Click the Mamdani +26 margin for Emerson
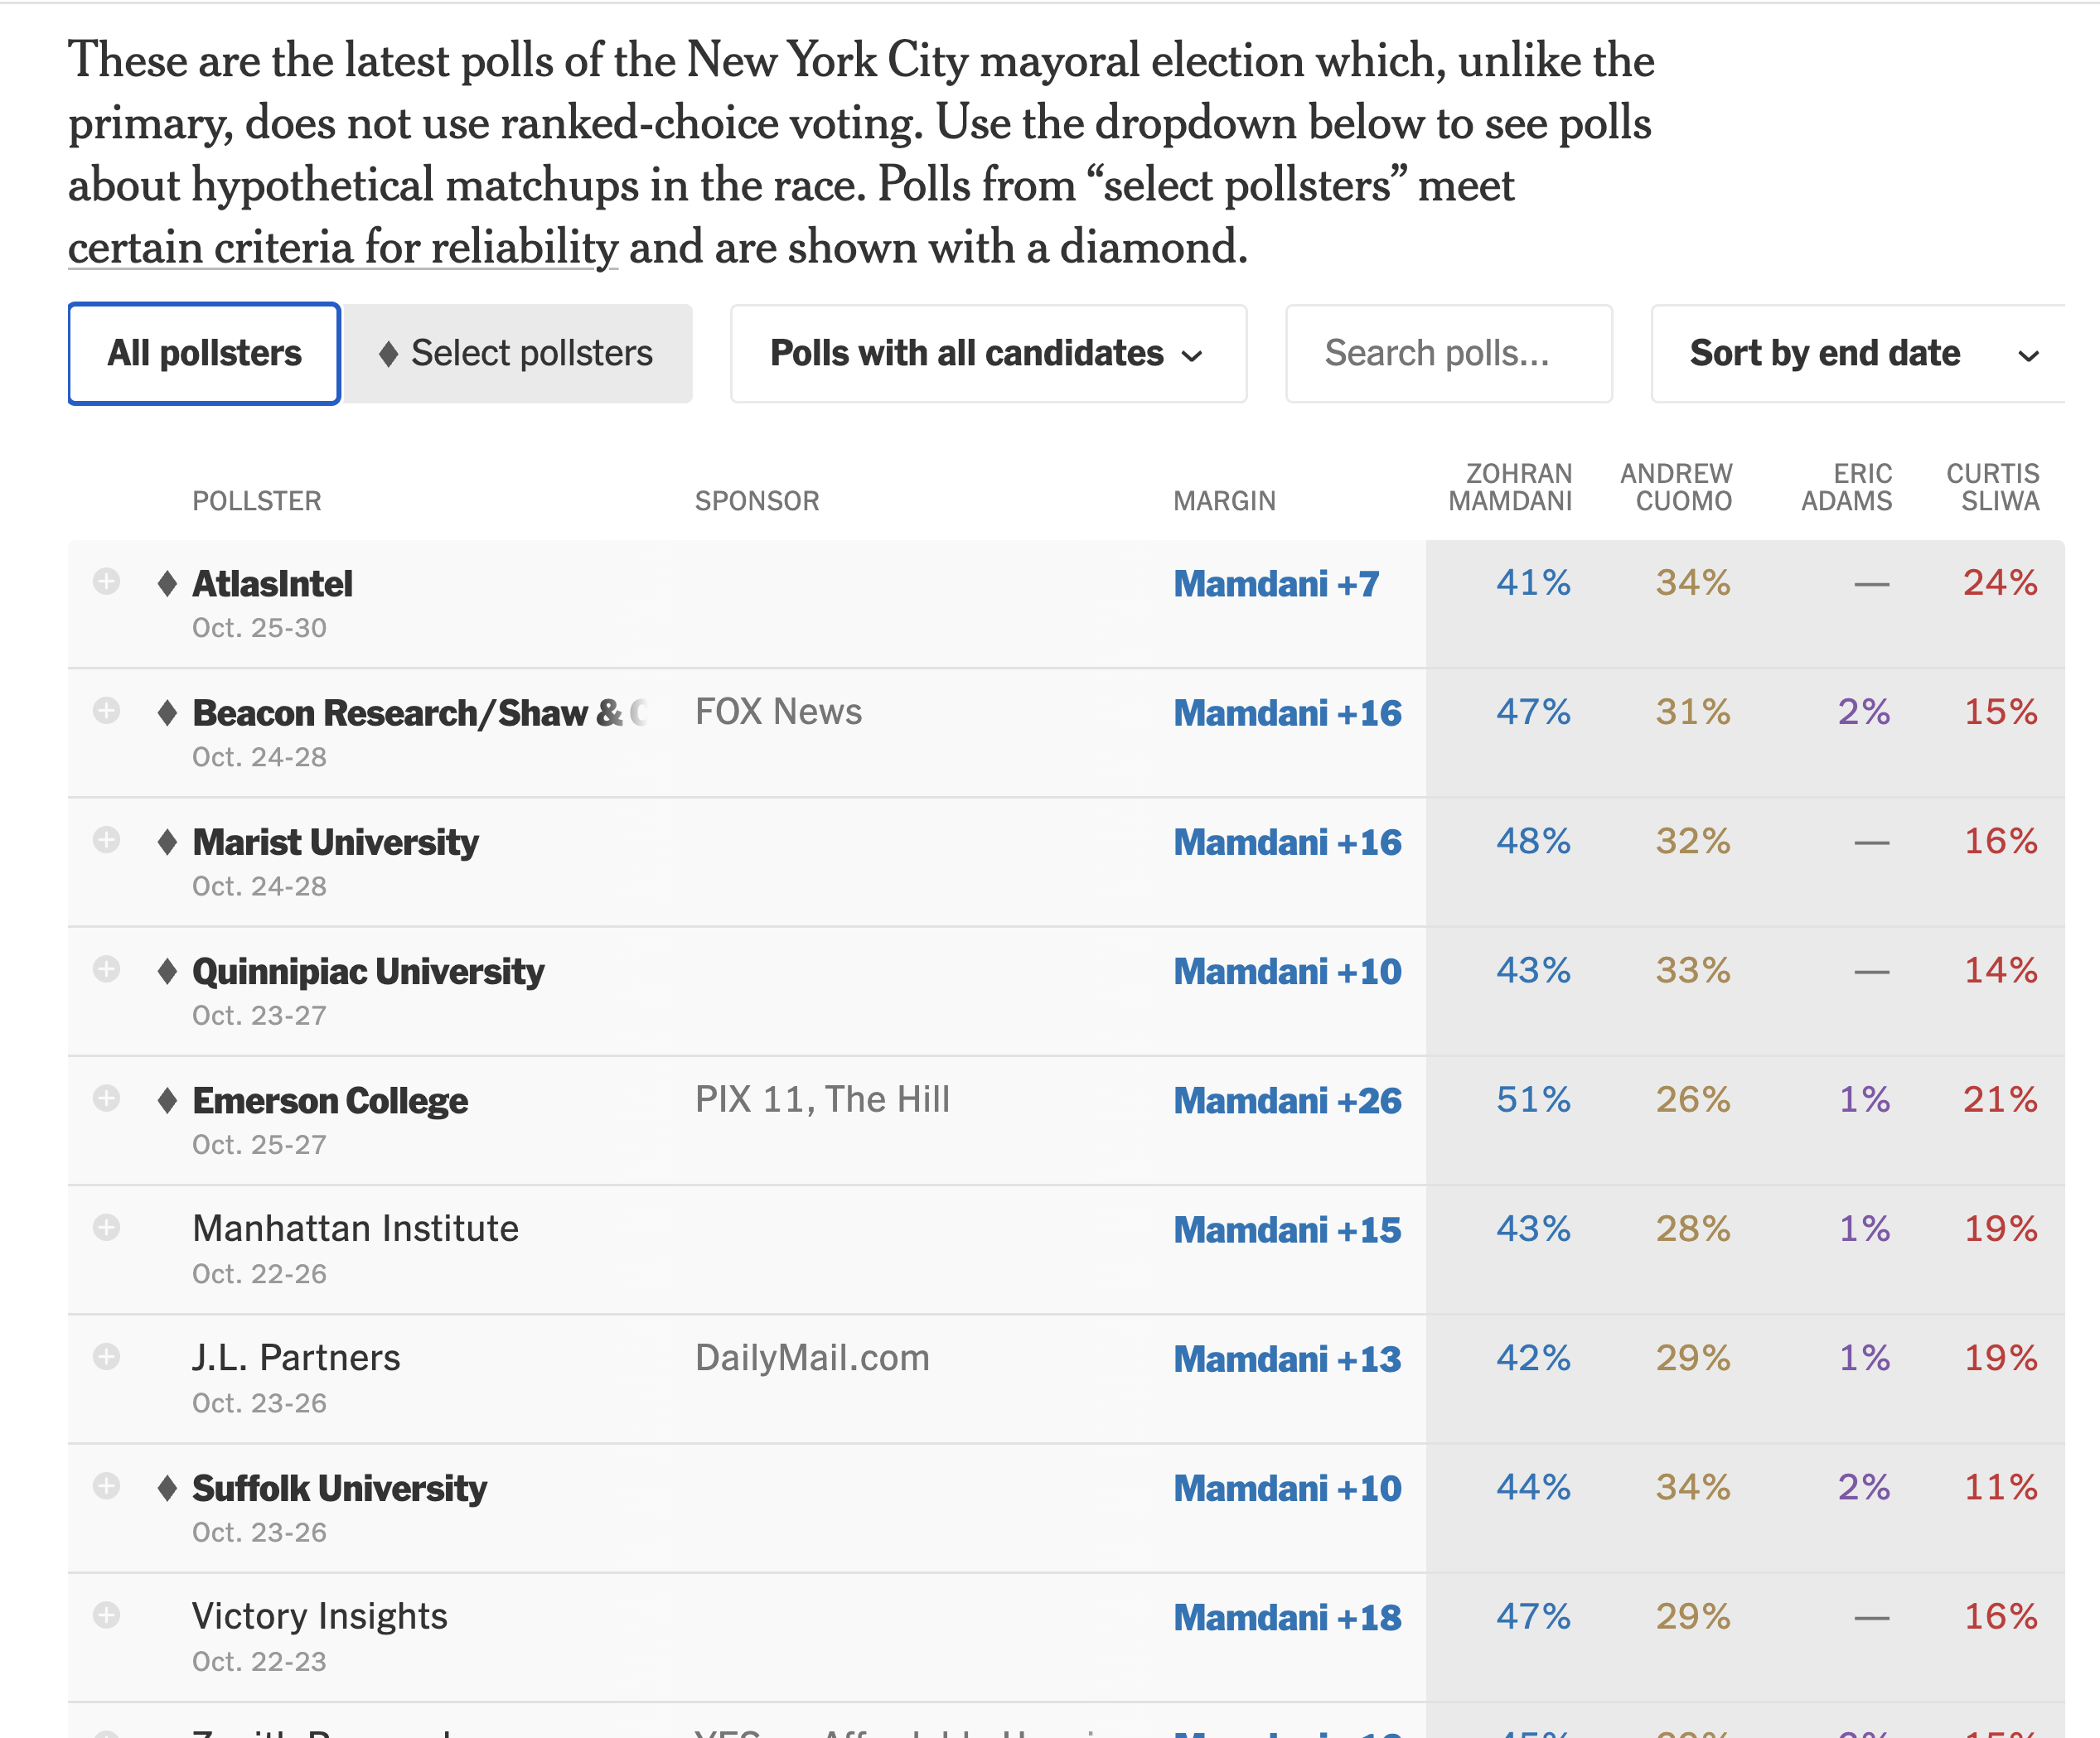Screen dimensions: 2100x1738 [x=1287, y=1100]
